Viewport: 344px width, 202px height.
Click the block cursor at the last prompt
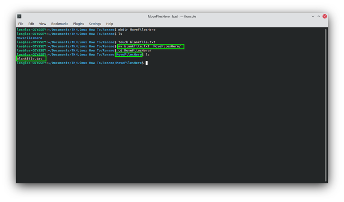point(146,63)
